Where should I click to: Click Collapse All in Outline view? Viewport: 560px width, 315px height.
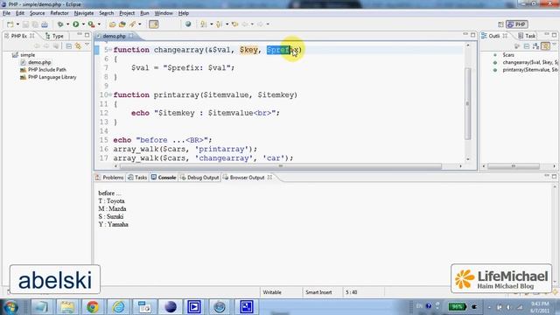(x=527, y=45)
